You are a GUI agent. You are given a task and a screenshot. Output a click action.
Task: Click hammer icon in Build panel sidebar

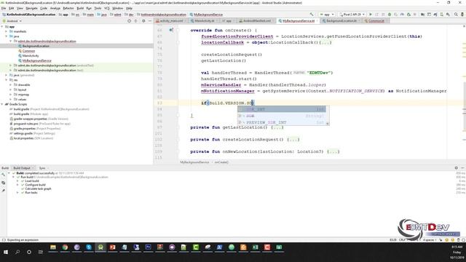(3, 175)
